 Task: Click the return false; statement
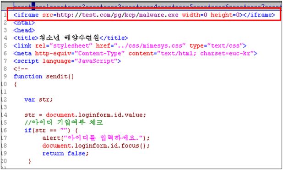pos(65,154)
